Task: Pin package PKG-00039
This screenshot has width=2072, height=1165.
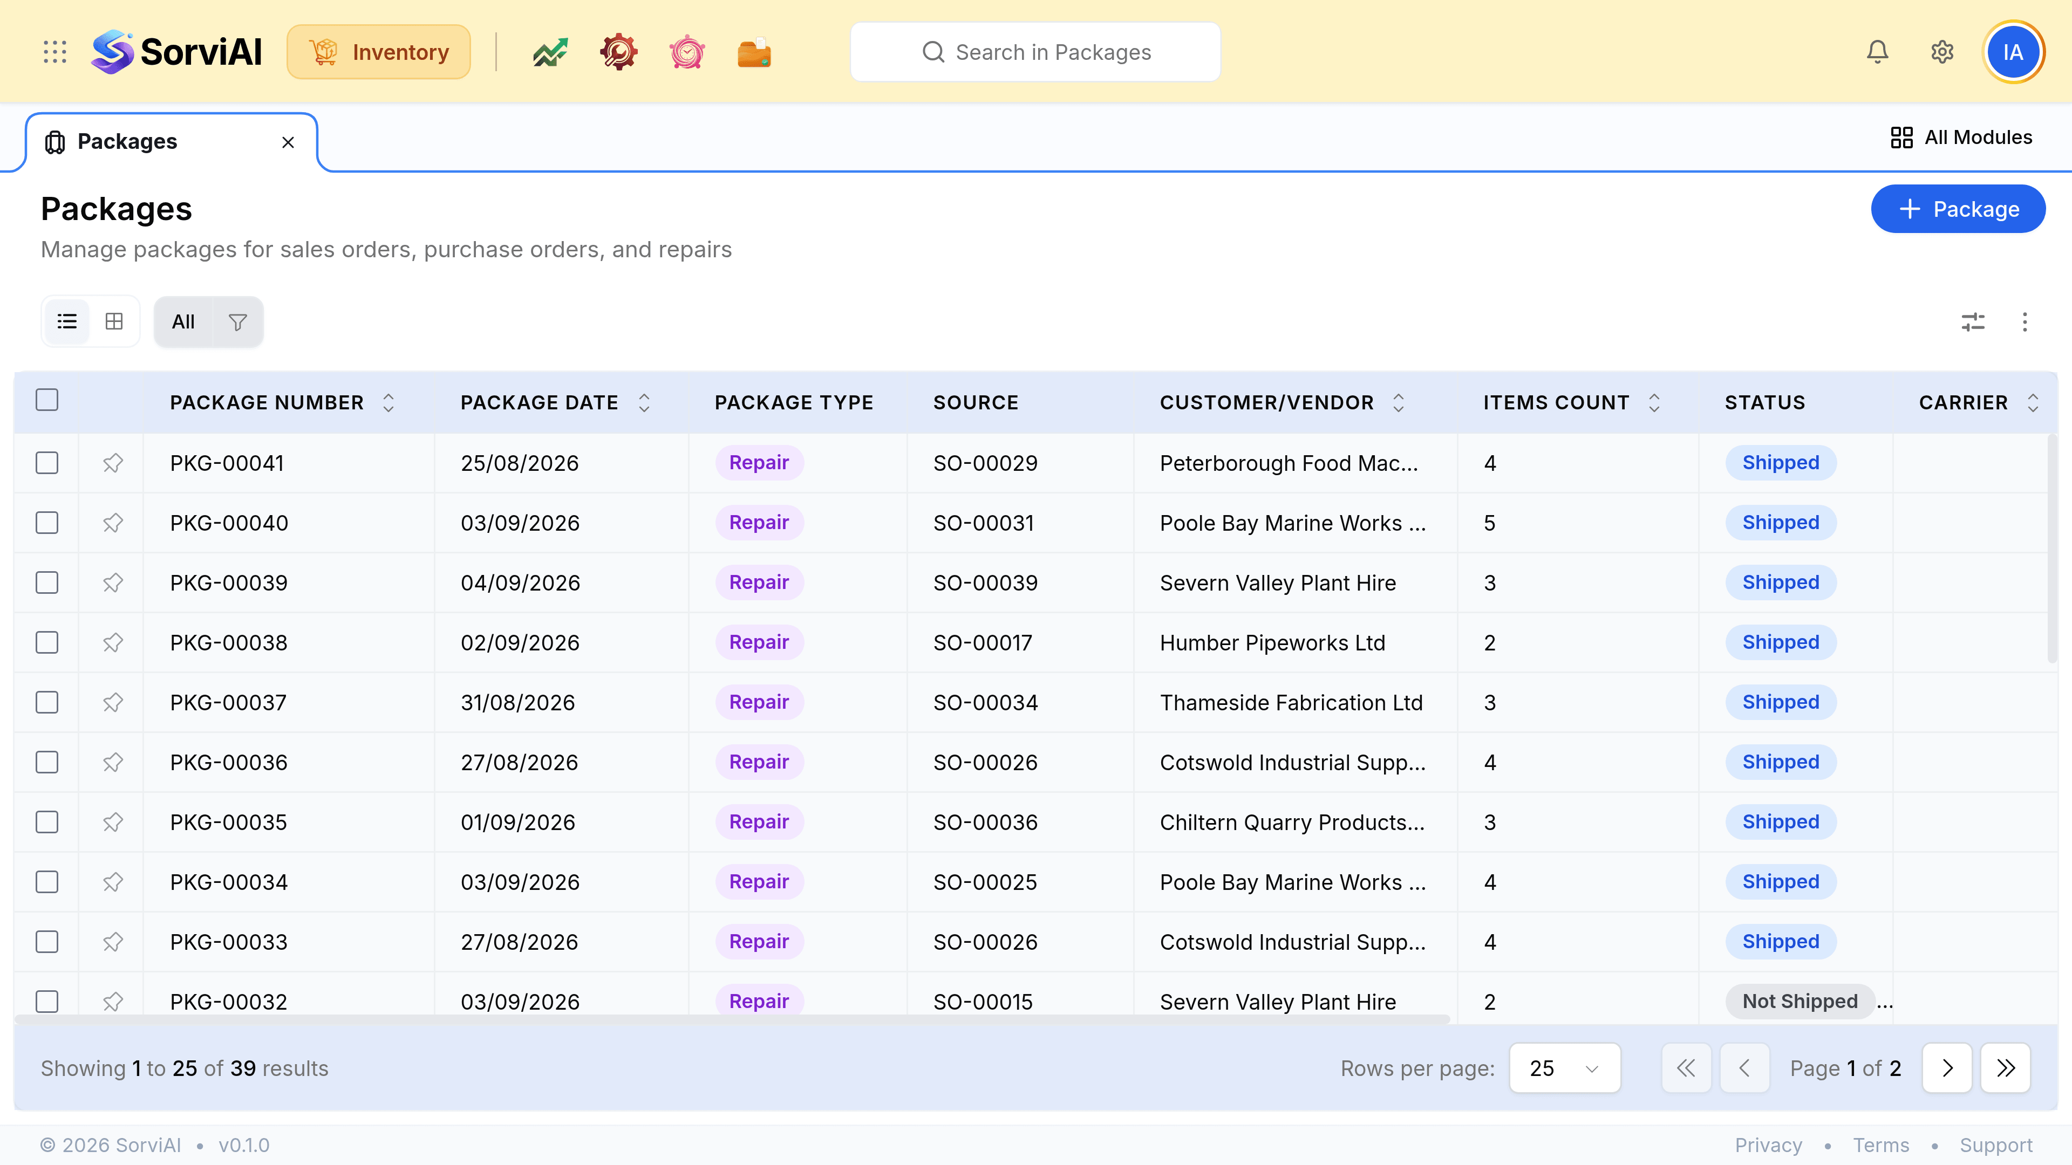Action: [113, 583]
